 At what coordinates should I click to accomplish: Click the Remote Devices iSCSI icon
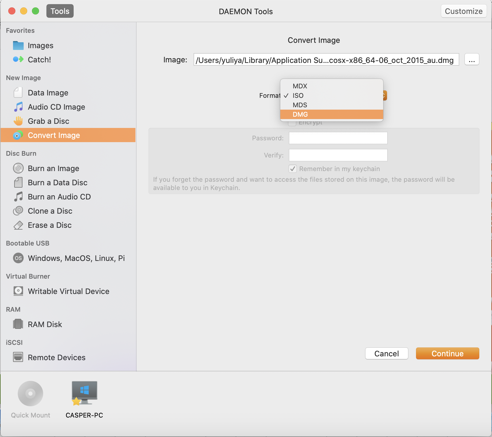(18, 357)
